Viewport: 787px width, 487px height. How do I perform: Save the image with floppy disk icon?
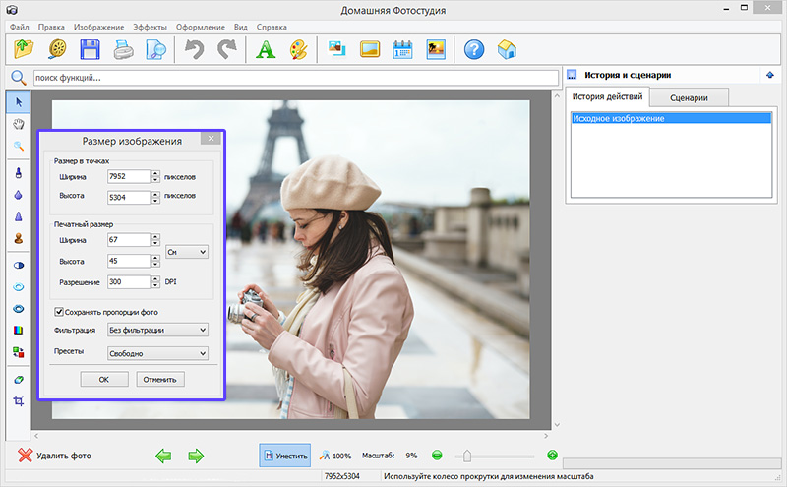tap(90, 49)
